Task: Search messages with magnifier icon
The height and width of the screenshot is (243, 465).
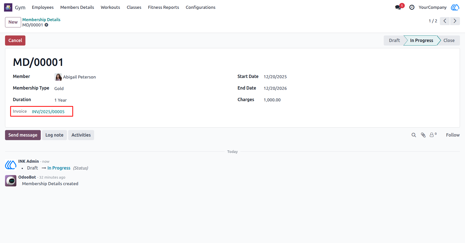Action: 414,135
